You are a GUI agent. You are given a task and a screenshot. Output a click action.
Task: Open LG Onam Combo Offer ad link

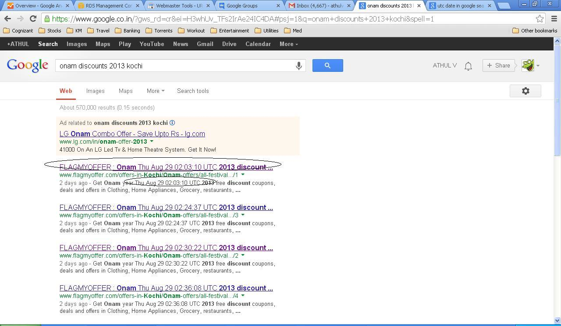coord(132,134)
